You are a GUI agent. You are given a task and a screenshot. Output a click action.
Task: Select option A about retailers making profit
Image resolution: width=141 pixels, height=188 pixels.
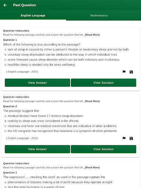coord(58,182)
